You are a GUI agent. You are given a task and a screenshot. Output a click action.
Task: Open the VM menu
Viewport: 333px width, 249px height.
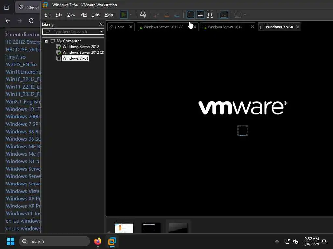[84, 15]
